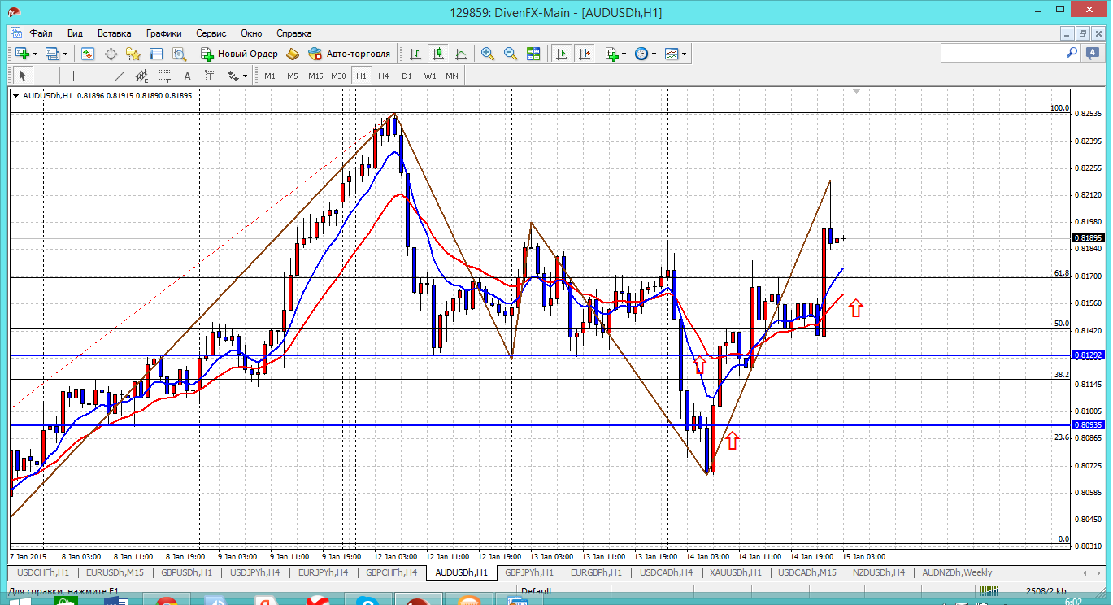Toggle Chart Shift
The height and width of the screenshot is (605, 1113).
pos(585,54)
